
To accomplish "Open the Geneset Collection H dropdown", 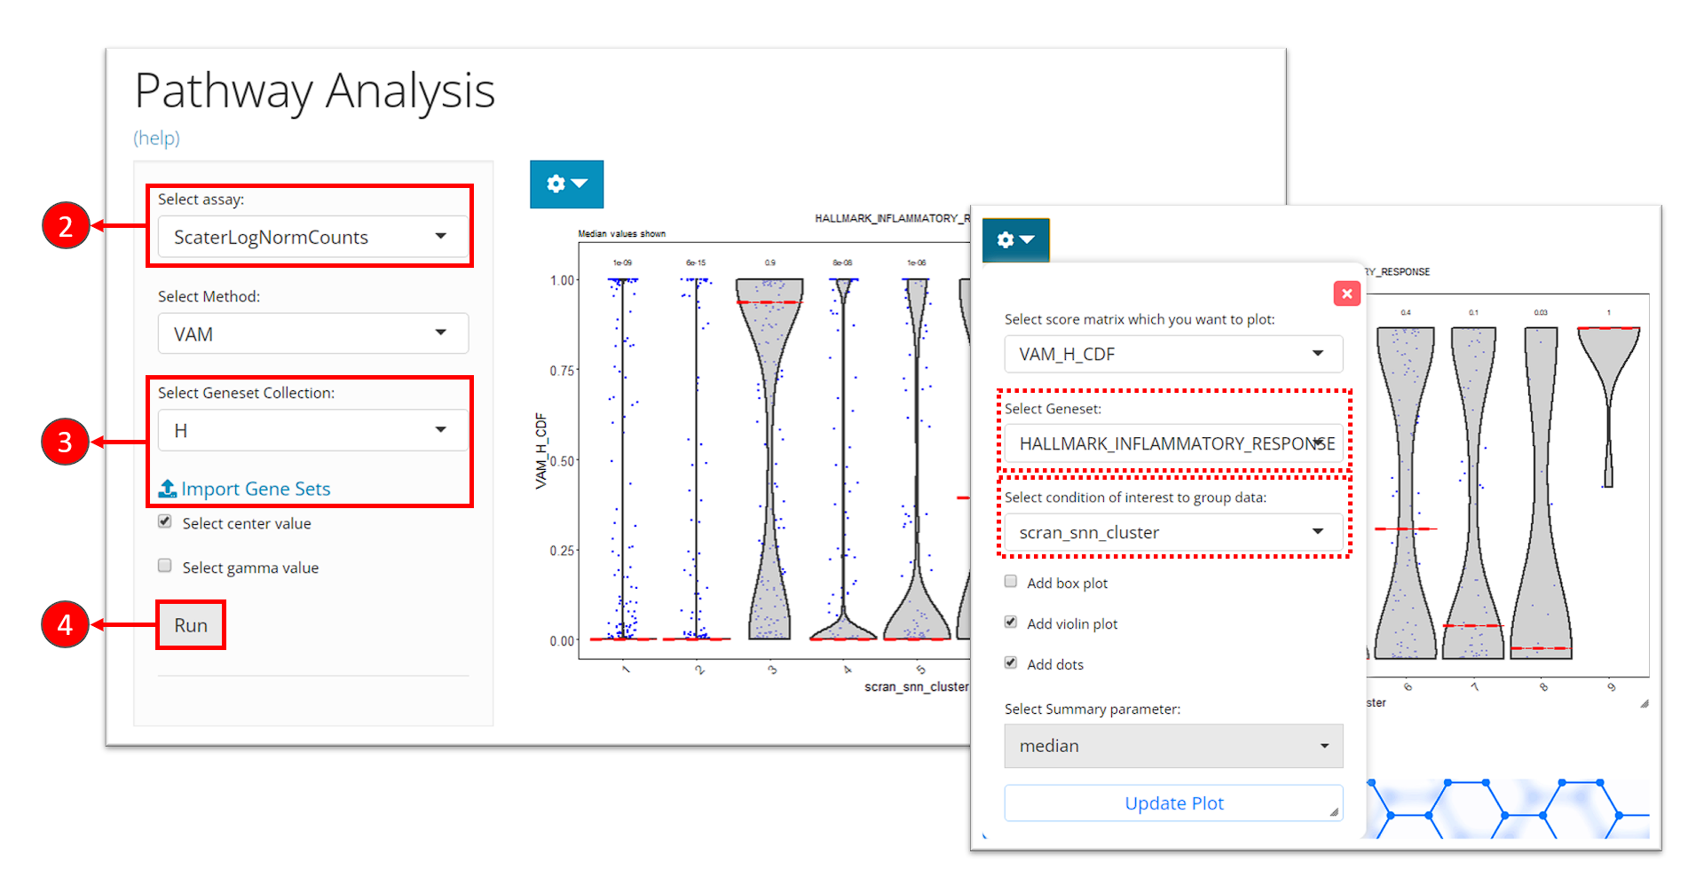I will point(312,430).
